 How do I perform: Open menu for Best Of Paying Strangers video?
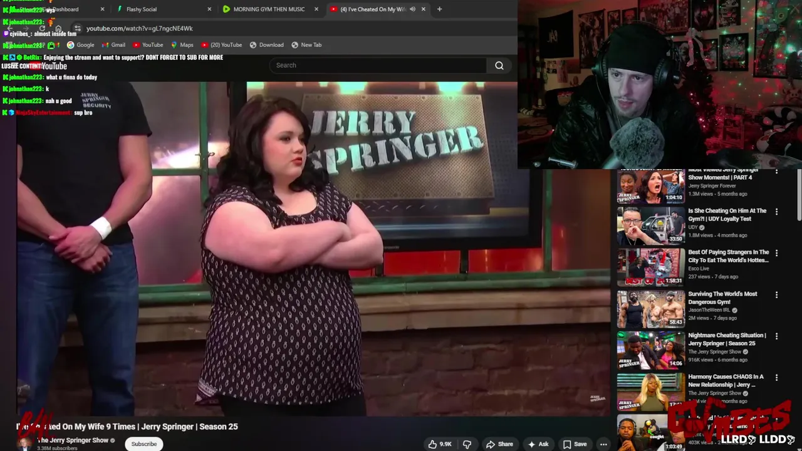(x=776, y=253)
